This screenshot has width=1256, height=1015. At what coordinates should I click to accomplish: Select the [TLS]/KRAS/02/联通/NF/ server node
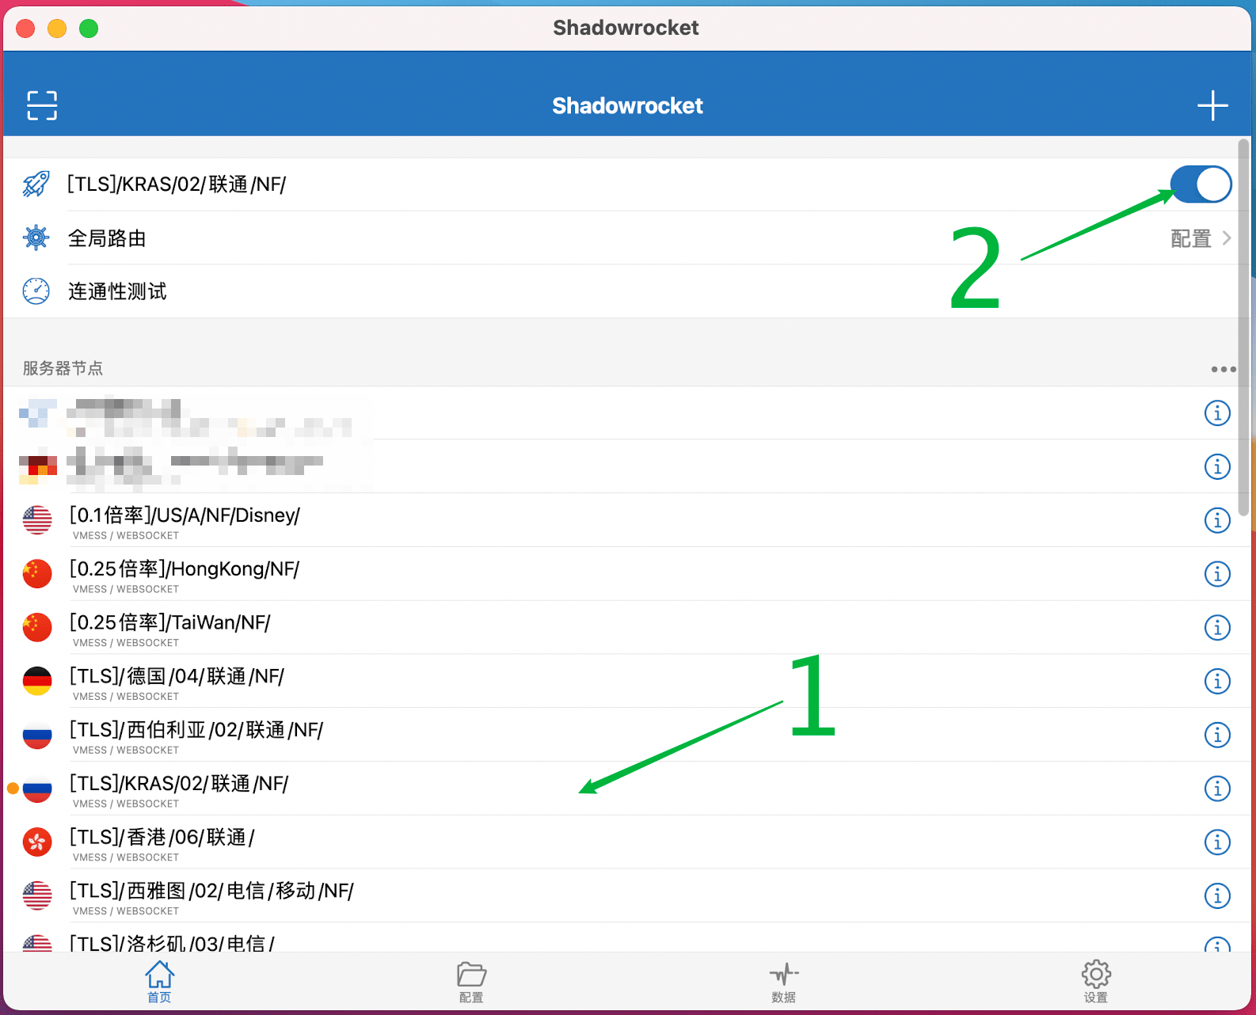(x=179, y=784)
